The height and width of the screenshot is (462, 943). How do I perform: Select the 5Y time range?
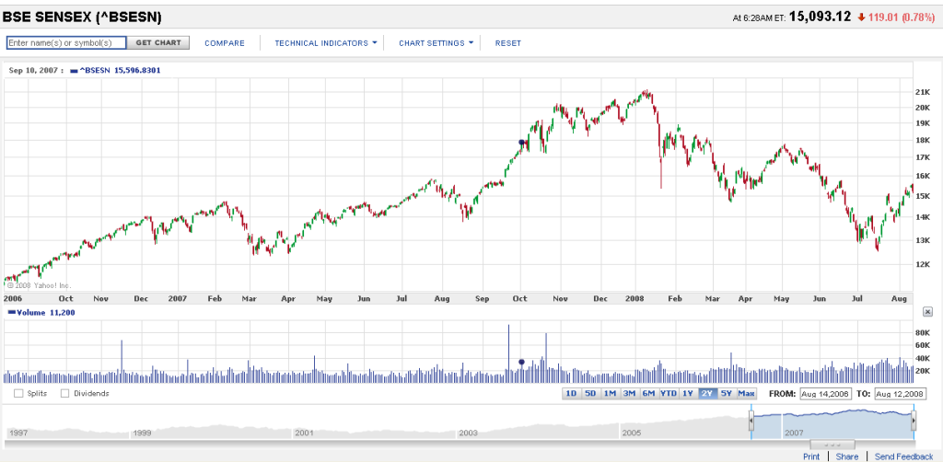pyautogui.click(x=727, y=394)
